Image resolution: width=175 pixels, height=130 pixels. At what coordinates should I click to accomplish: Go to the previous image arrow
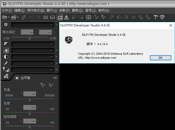pyautogui.click(x=74, y=17)
